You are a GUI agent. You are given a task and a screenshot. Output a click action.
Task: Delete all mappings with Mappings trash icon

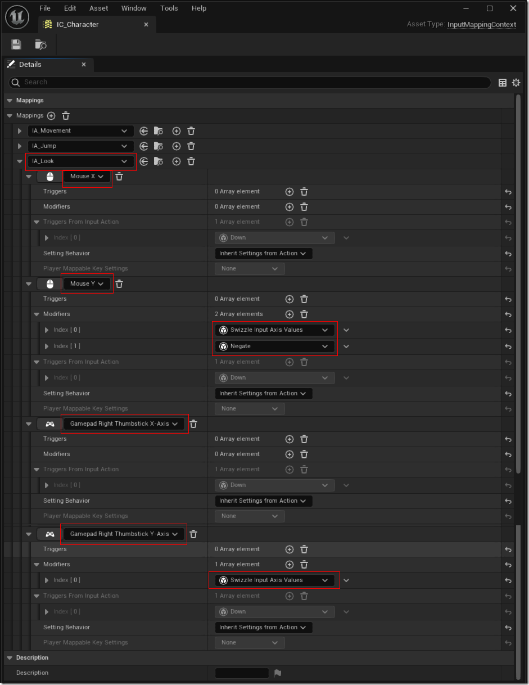click(x=66, y=116)
